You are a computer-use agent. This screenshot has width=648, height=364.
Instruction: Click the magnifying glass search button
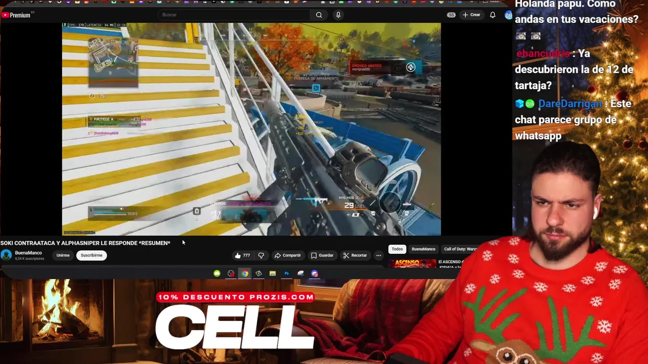[x=319, y=15]
